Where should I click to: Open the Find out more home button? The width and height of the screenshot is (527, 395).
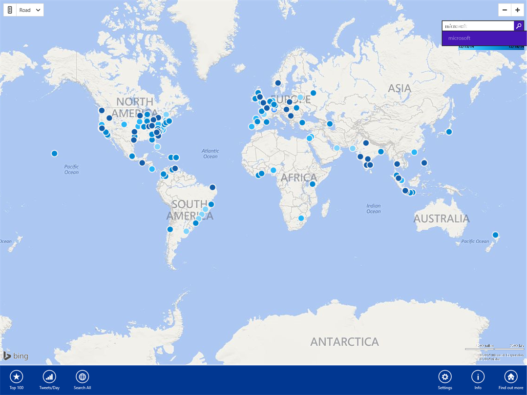click(511, 380)
